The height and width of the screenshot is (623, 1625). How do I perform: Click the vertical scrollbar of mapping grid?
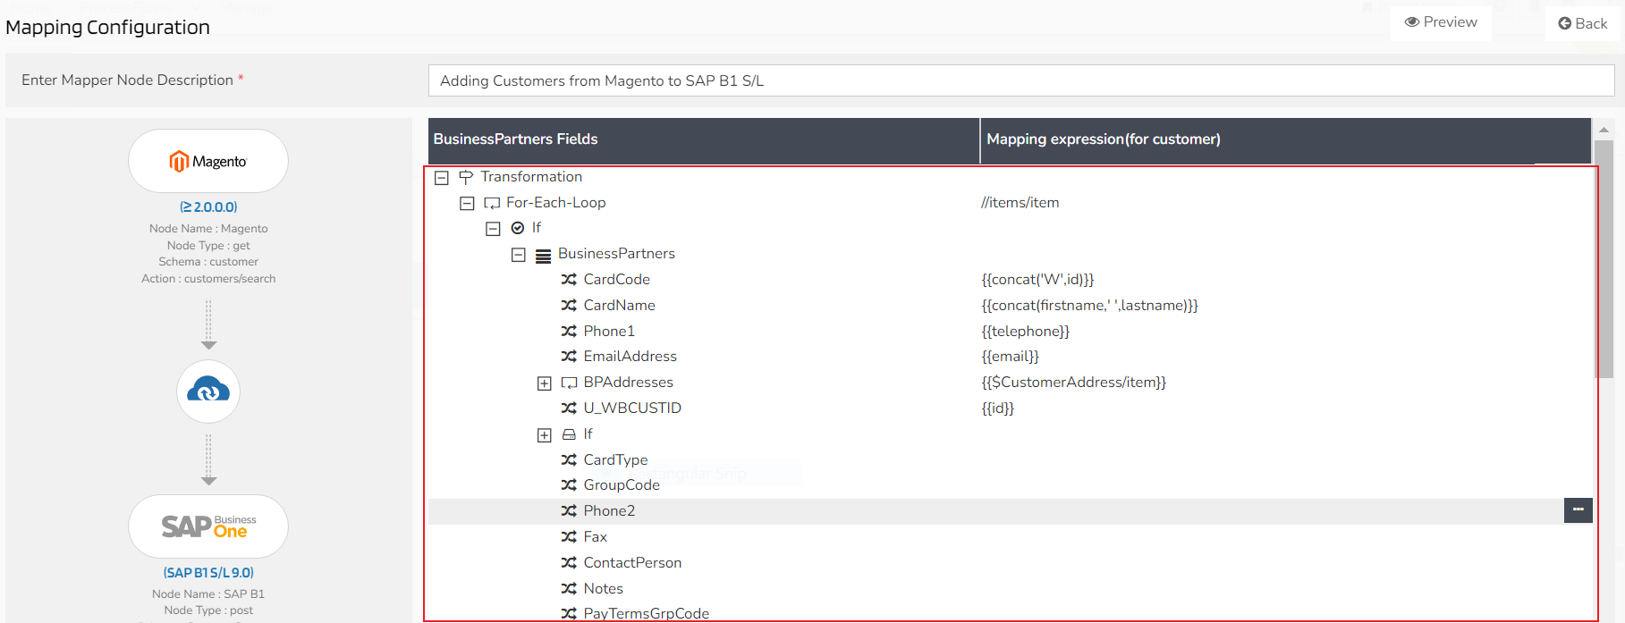[x=1604, y=259]
